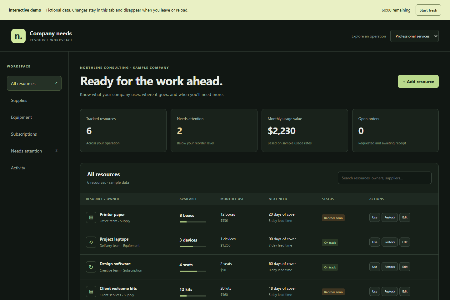Click the Printer paper supply icon
Image resolution: width=450 pixels, height=300 pixels.
tap(91, 217)
